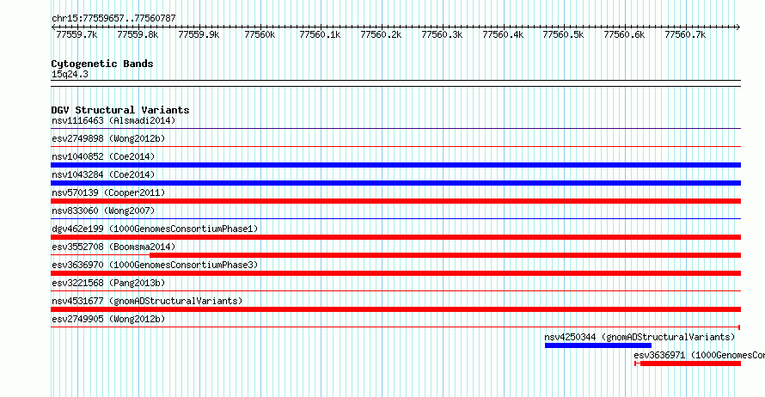
Task: Click the 77559.9k ruler label
Action: pyautogui.click(x=199, y=34)
